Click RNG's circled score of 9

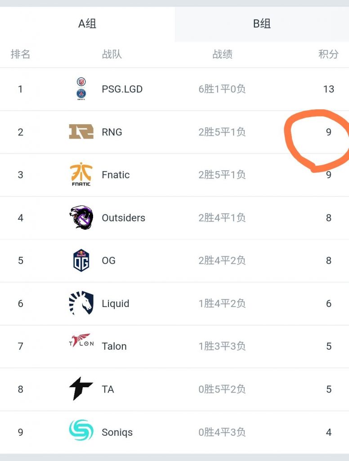click(x=329, y=132)
